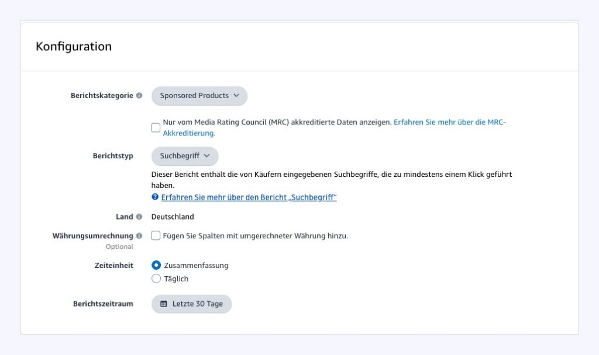The image size is (599, 355).
Task: Click calendar icon in Letzte 30 Tage
Action: pos(164,304)
